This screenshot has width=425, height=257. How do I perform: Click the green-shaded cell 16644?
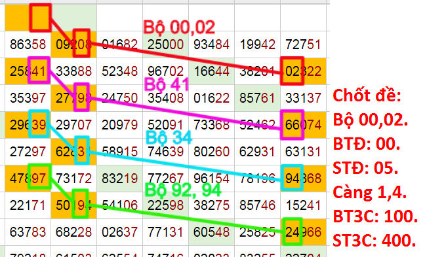[x=211, y=71]
